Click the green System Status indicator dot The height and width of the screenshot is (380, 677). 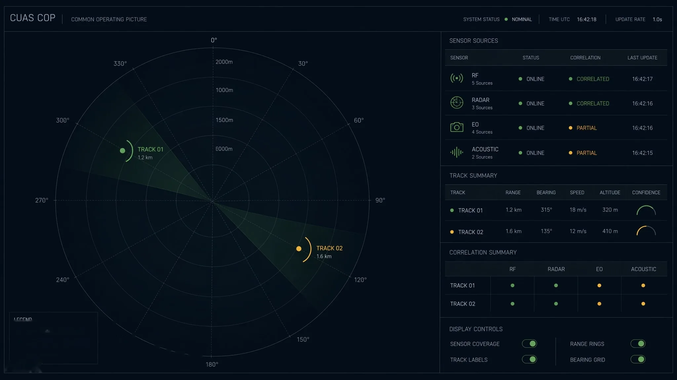tap(506, 19)
